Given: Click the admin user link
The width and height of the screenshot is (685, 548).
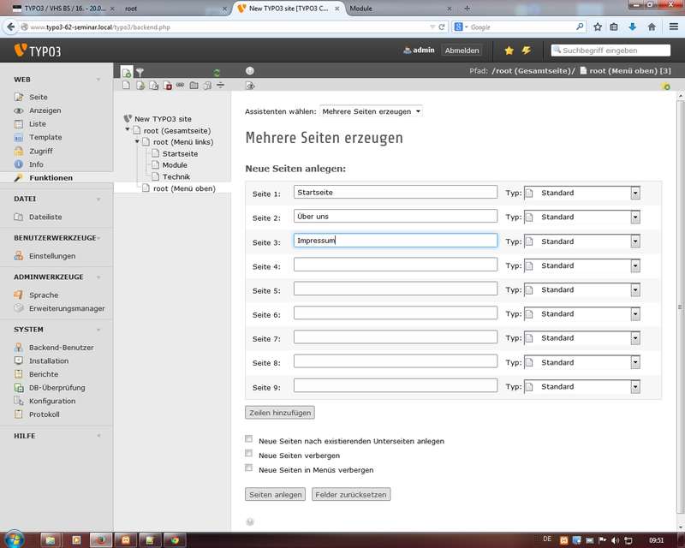Looking at the screenshot, I should click(x=419, y=51).
